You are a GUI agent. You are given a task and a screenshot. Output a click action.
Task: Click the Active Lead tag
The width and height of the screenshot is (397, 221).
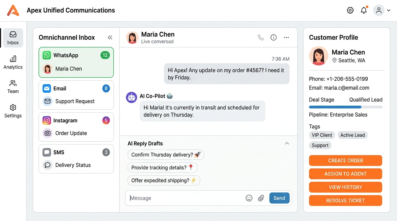click(x=353, y=135)
